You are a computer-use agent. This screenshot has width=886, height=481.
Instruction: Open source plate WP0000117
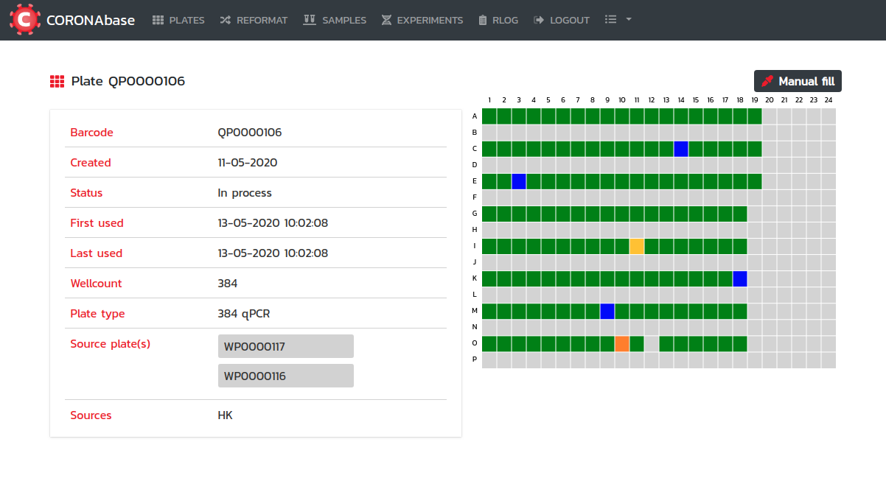tap(285, 346)
